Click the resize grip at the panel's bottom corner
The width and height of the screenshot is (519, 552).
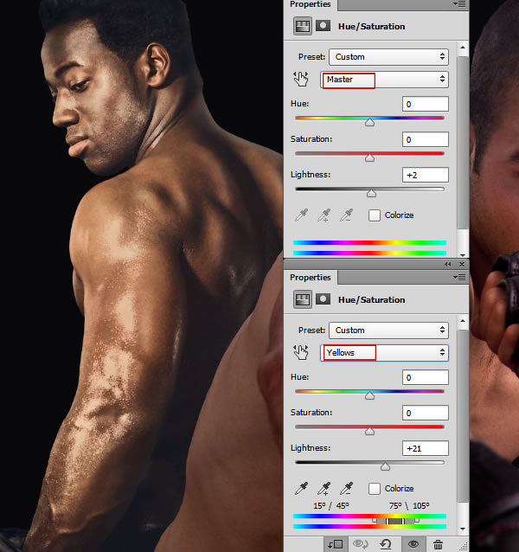464,546
